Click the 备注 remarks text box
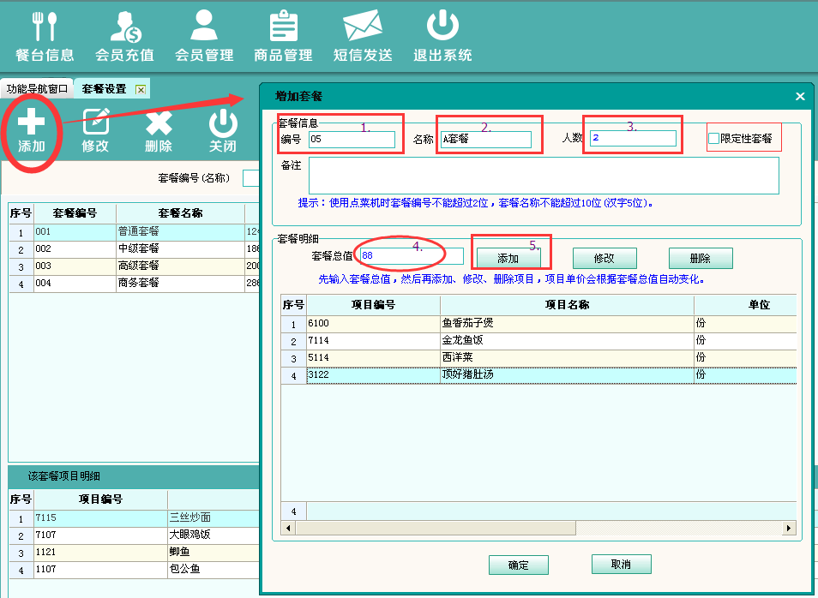818x598 pixels. [x=544, y=176]
